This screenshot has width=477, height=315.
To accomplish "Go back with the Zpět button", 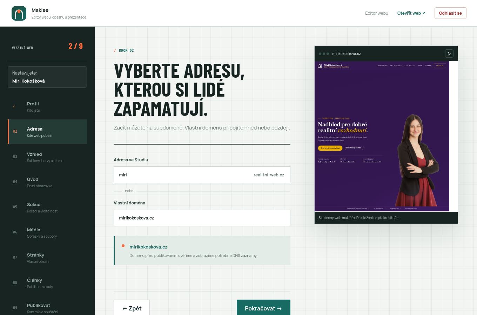I will tap(132, 308).
